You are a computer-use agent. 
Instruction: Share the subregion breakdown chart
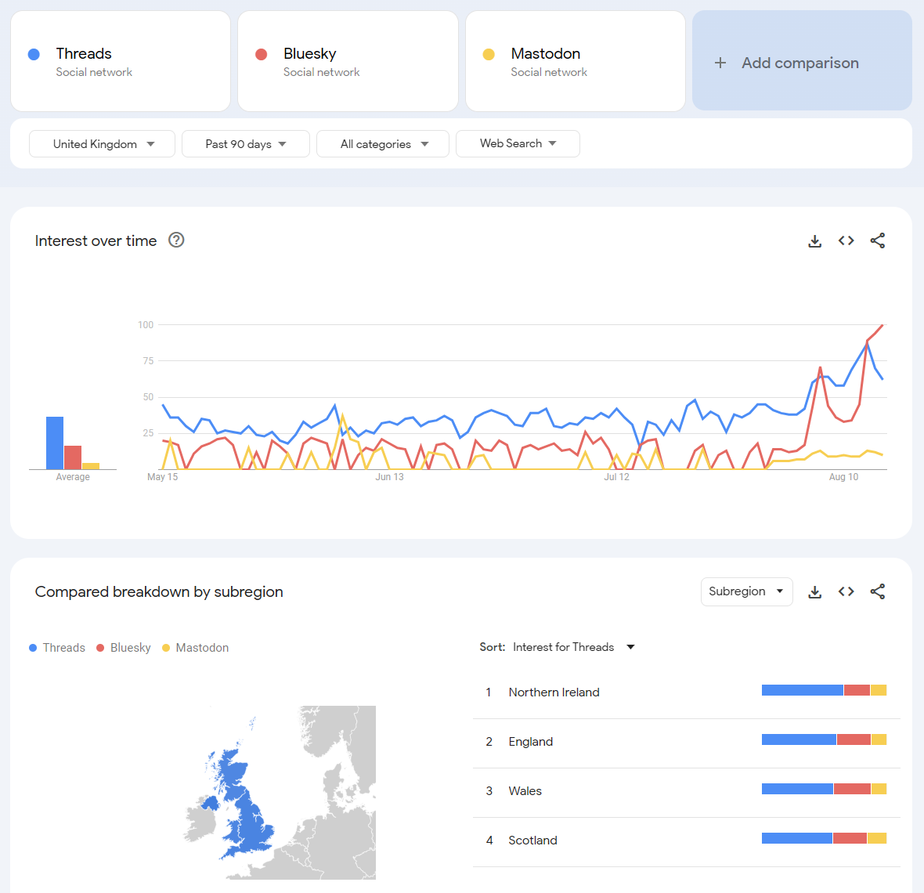[x=877, y=592]
